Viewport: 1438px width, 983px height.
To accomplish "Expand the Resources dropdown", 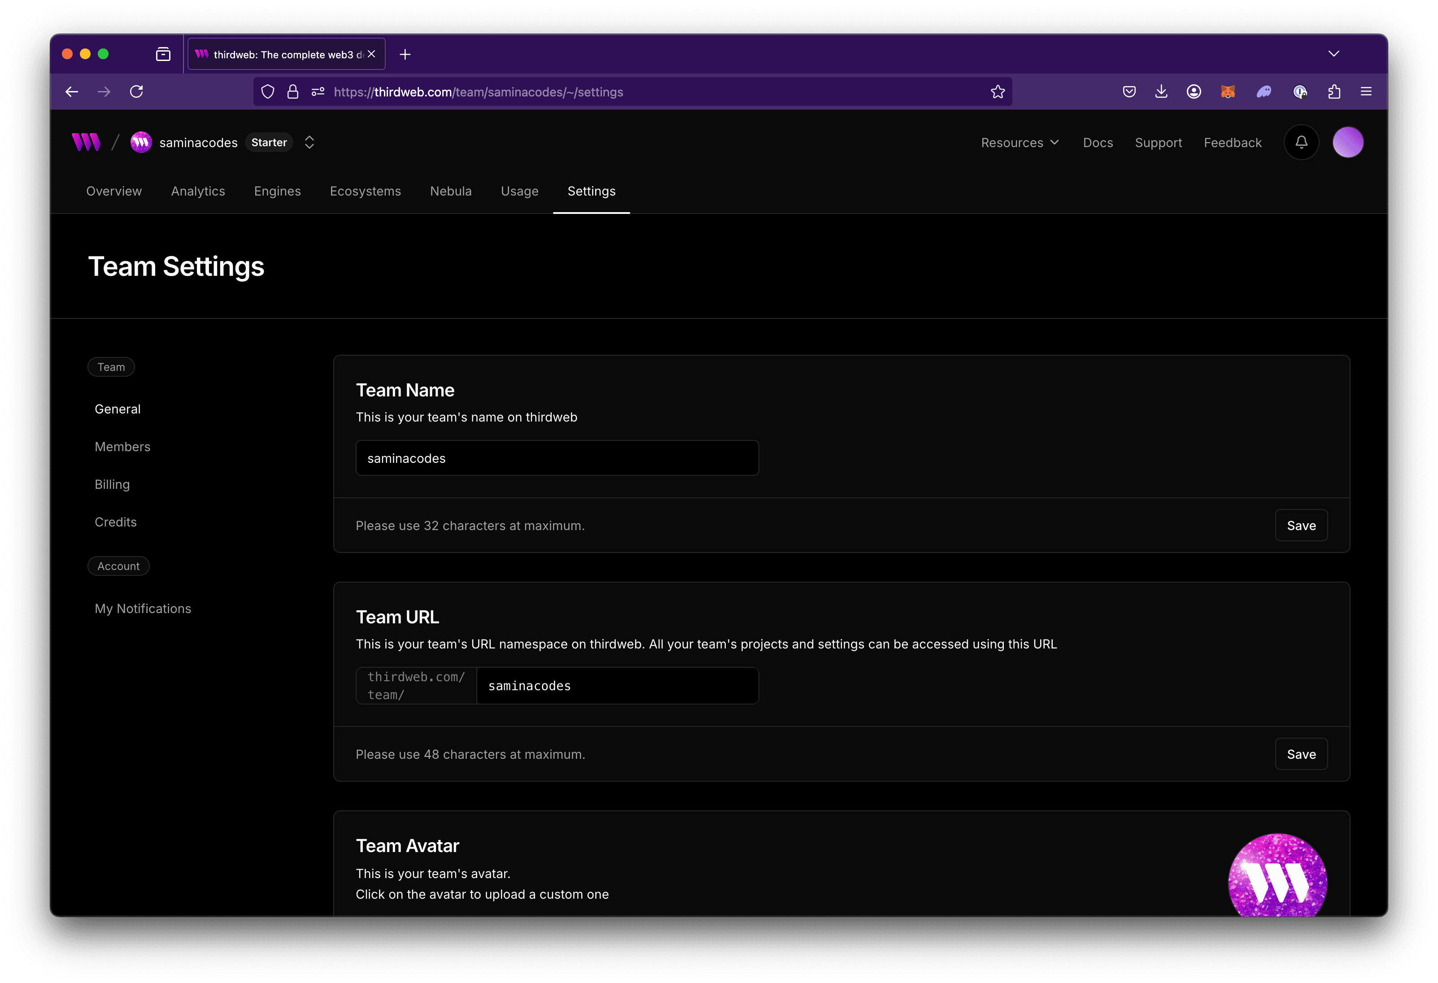I will tap(1020, 142).
